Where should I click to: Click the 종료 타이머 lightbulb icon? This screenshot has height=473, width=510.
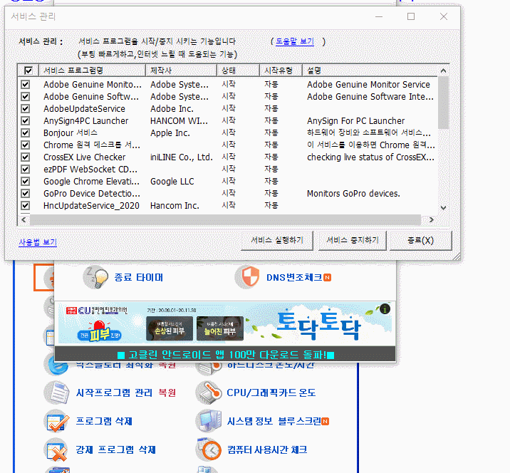point(95,277)
